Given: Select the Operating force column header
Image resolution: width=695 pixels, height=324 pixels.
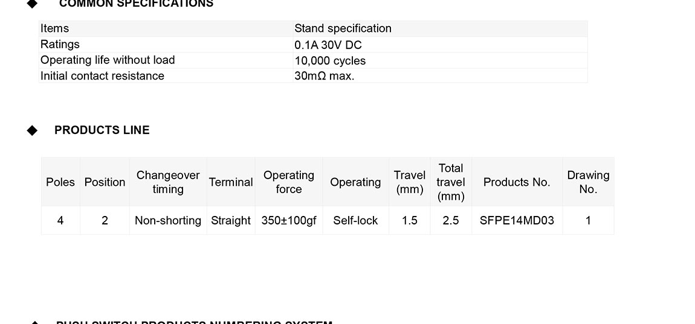Looking at the screenshot, I should [x=289, y=182].
